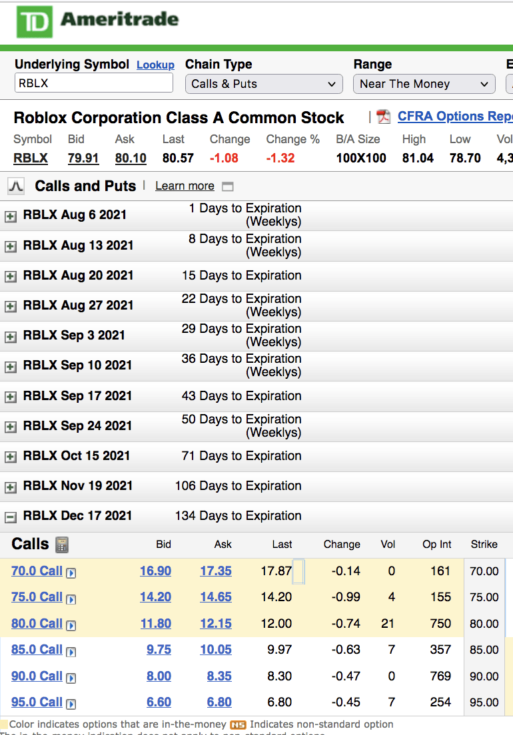
Task: Click the arrow icon next to 70.0 Call
Action: pos(71,573)
